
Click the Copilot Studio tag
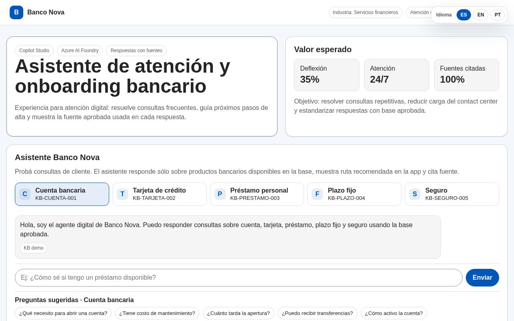pyautogui.click(x=34, y=51)
